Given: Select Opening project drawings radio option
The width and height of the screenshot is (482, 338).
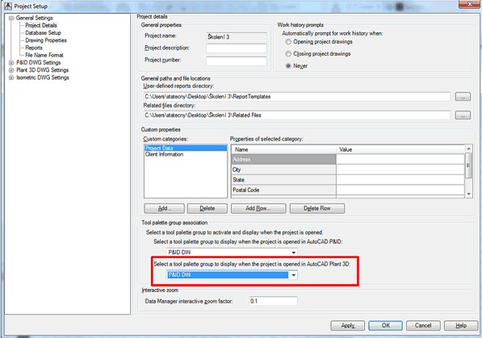Looking at the screenshot, I should click(x=288, y=42).
